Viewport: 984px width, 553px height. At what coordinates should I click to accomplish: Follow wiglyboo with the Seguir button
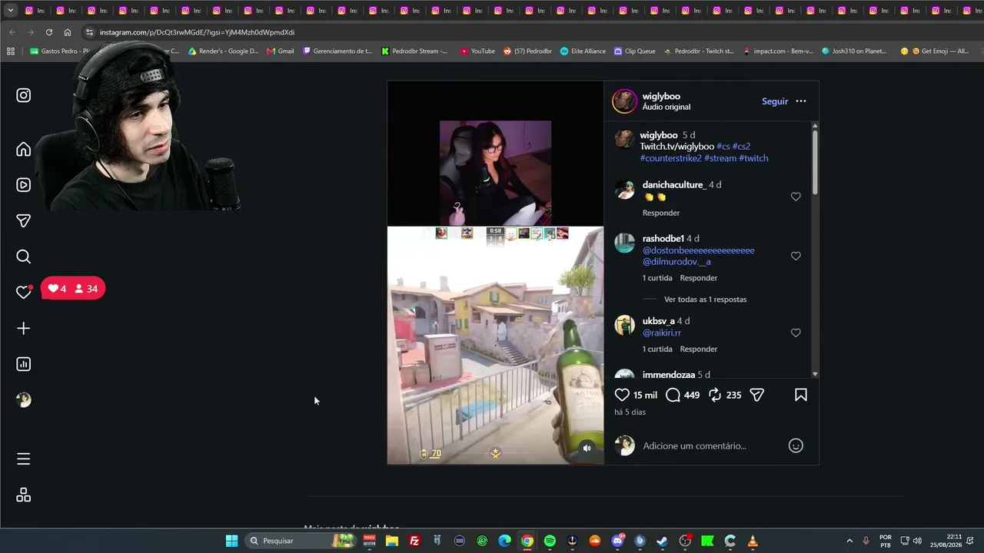pos(775,101)
